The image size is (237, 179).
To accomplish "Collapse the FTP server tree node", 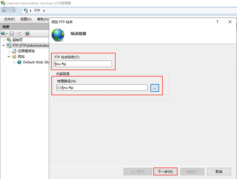I will click(x=3, y=45).
